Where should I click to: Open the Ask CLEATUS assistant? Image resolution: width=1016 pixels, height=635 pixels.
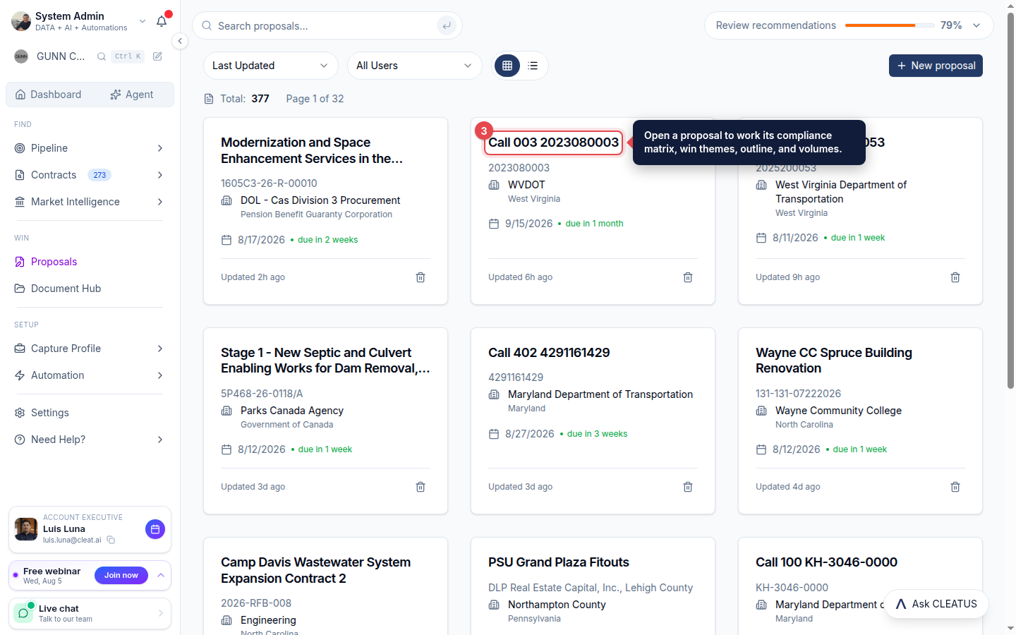pos(936,604)
